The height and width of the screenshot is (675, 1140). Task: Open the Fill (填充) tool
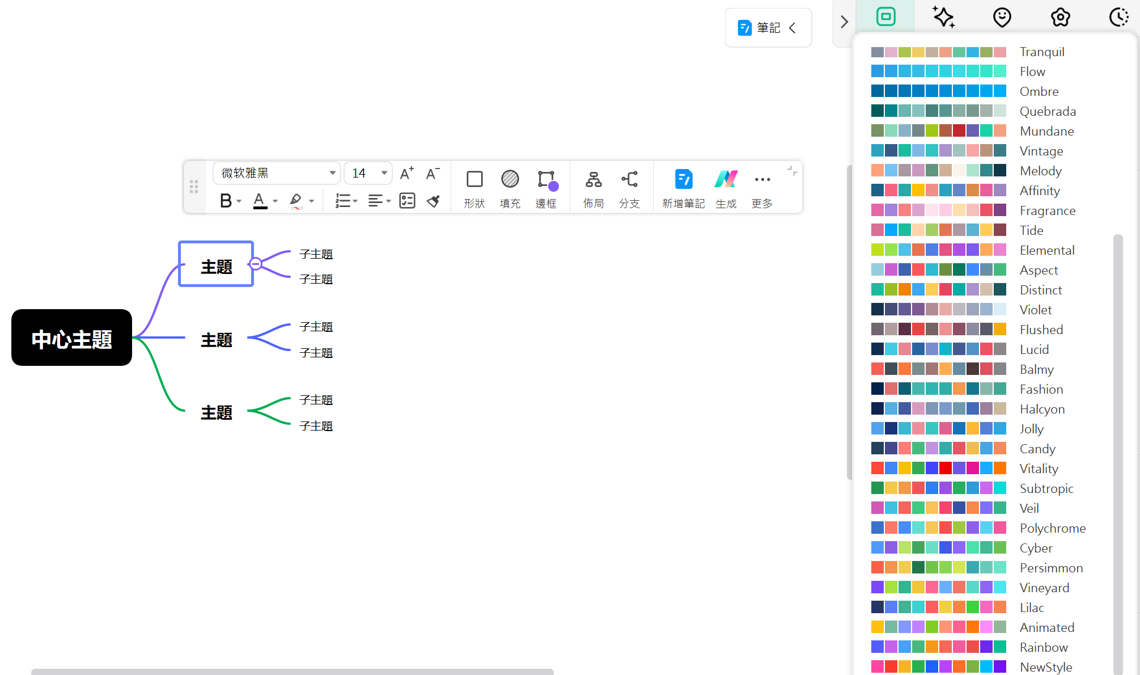(x=510, y=180)
